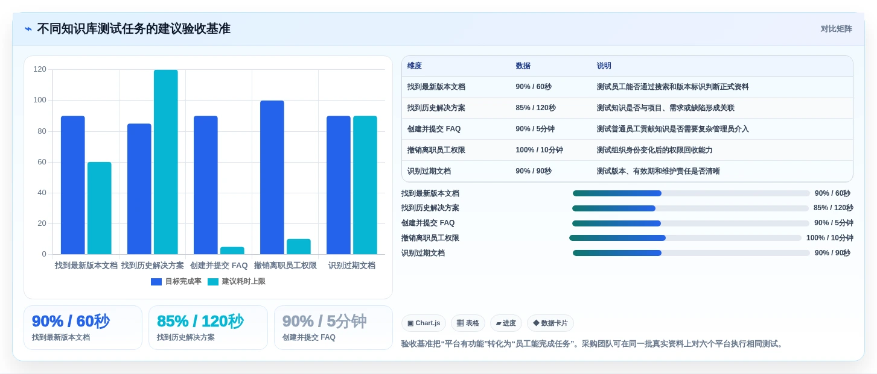Click progress bar for 创建并提交 FAQ
Viewport: 877px width, 374px height.
[x=691, y=223]
